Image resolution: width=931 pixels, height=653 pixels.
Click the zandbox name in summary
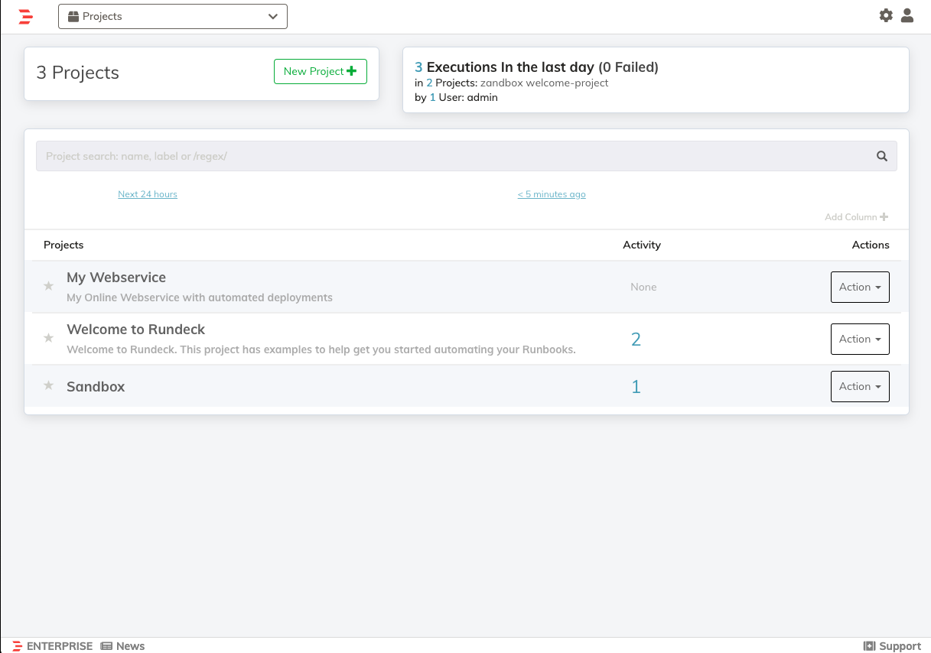tap(501, 83)
